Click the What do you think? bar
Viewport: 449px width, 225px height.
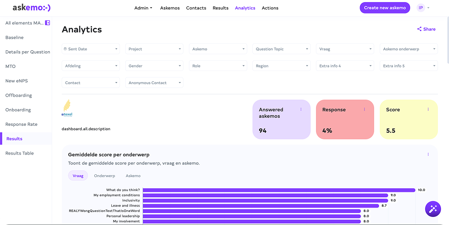(x=279, y=190)
